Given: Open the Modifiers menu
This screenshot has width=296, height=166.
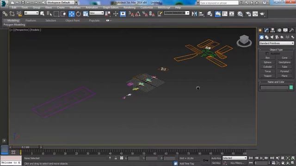Looking at the screenshot, I should [x=75, y=7].
